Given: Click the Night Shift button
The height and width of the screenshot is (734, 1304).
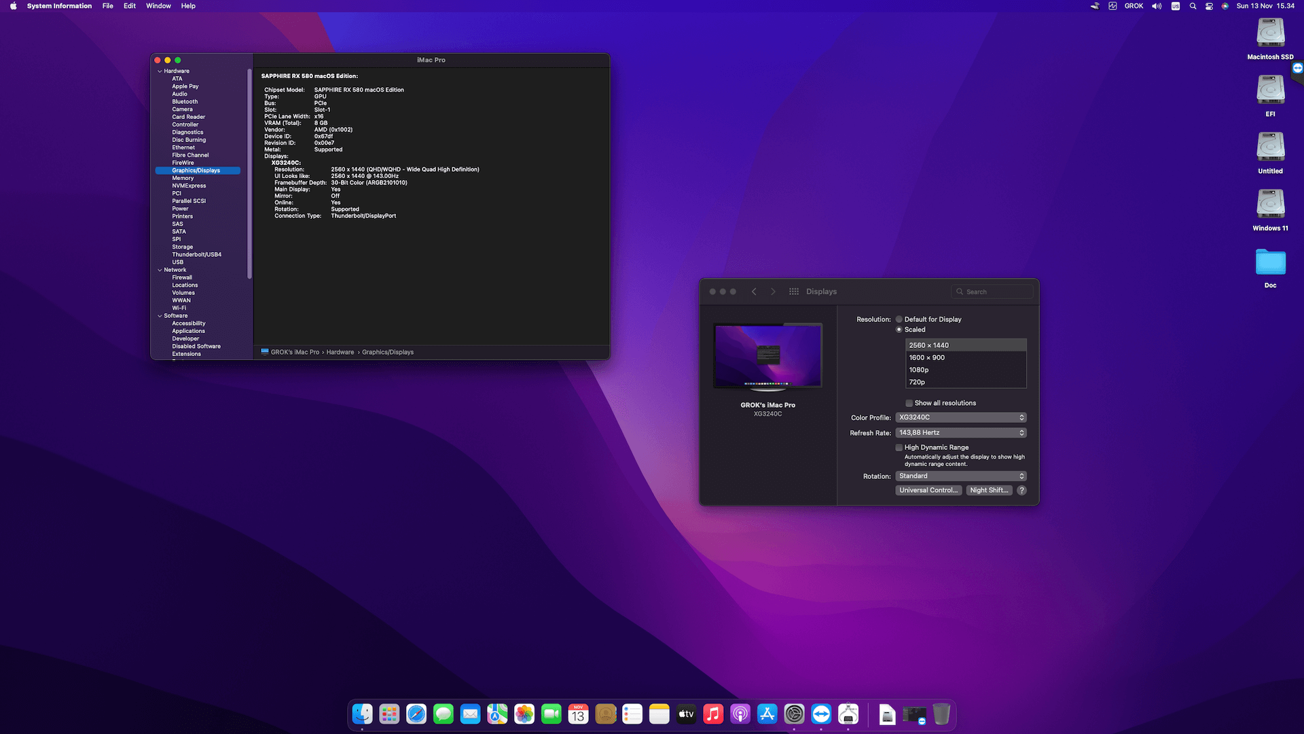Looking at the screenshot, I should click(x=989, y=490).
